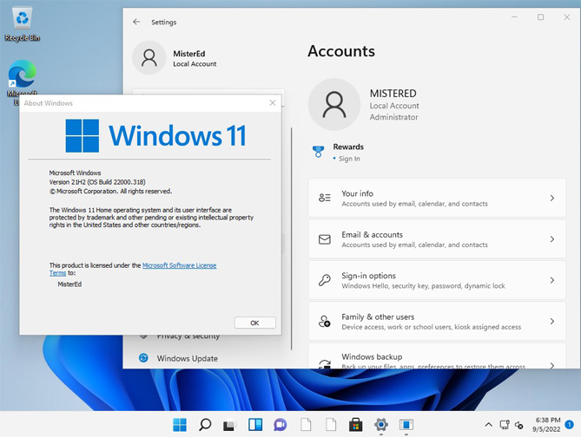Click the large MISTERED account avatar
Viewport: 581px width, 437px height.
(x=334, y=105)
